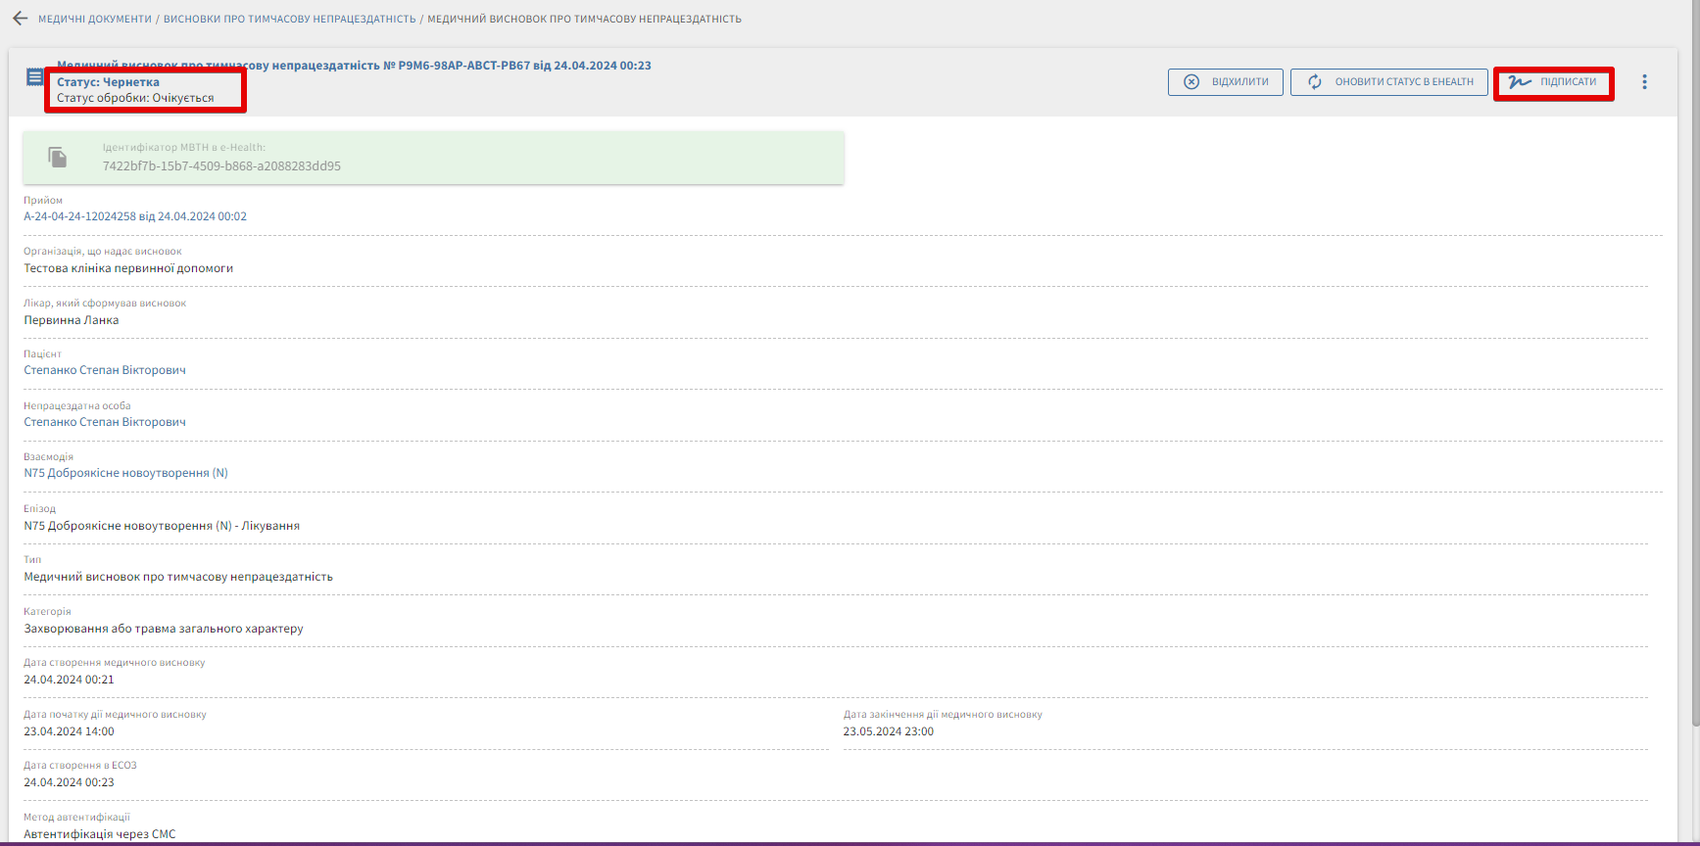
Task: Sign the document with ПІДПИСАТИ
Action: click(x=1553, y=82)
